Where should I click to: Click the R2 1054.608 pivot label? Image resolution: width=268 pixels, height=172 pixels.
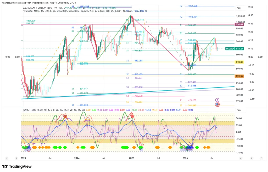pyautogui.click(x=188, y=6)
